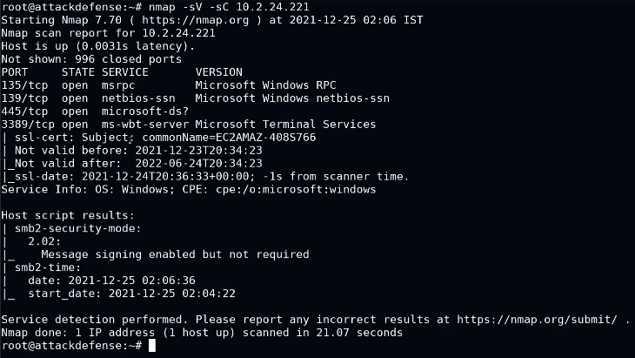Click the VERSION column header

[218, 72]
